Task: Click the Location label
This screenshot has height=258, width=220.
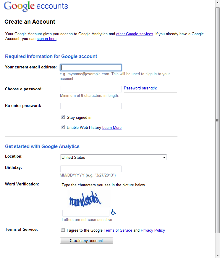Action: click(14, 156)
